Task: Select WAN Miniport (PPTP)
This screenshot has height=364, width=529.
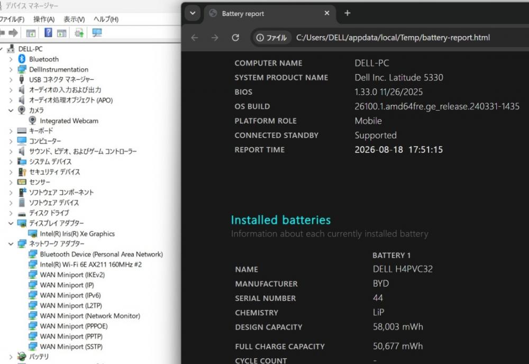Action: [71, 336]
